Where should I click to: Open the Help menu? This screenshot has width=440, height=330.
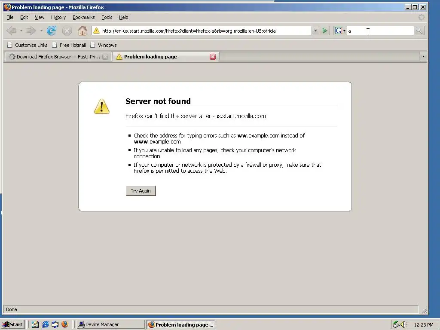pos(123,17)
